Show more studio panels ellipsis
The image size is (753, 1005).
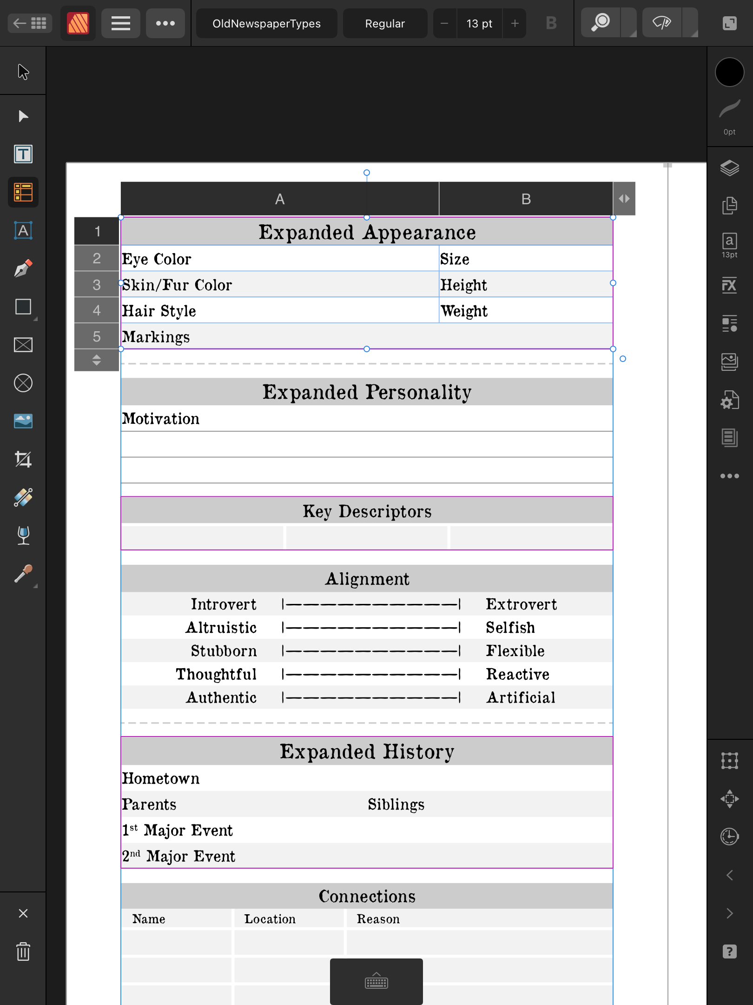(729, 476)
